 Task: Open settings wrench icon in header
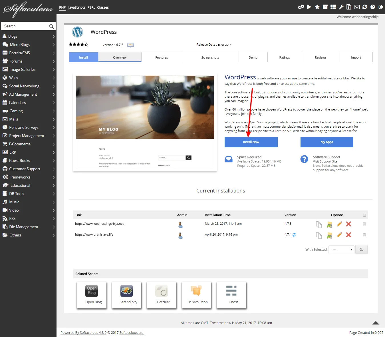(x=341, y=7)
